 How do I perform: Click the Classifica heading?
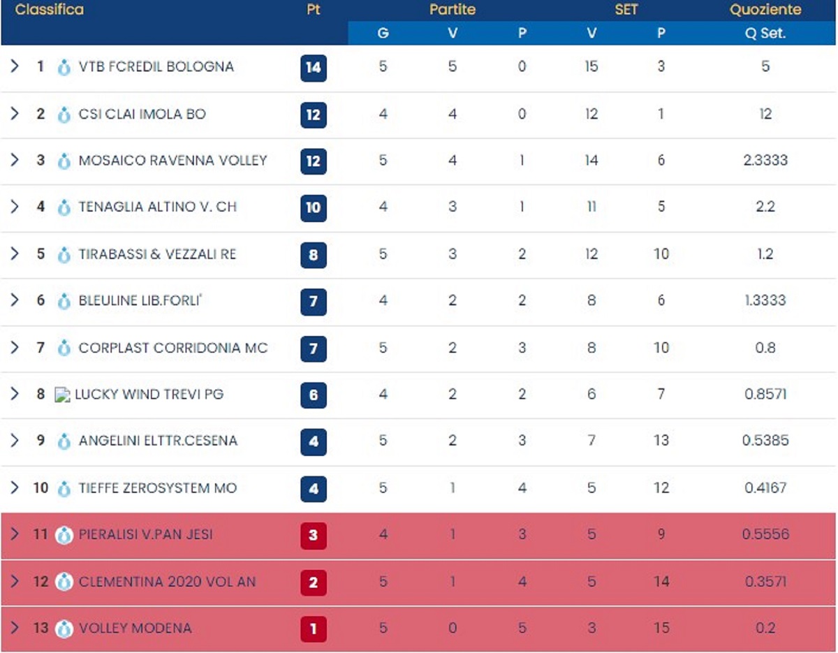click(x=50, y=10)
